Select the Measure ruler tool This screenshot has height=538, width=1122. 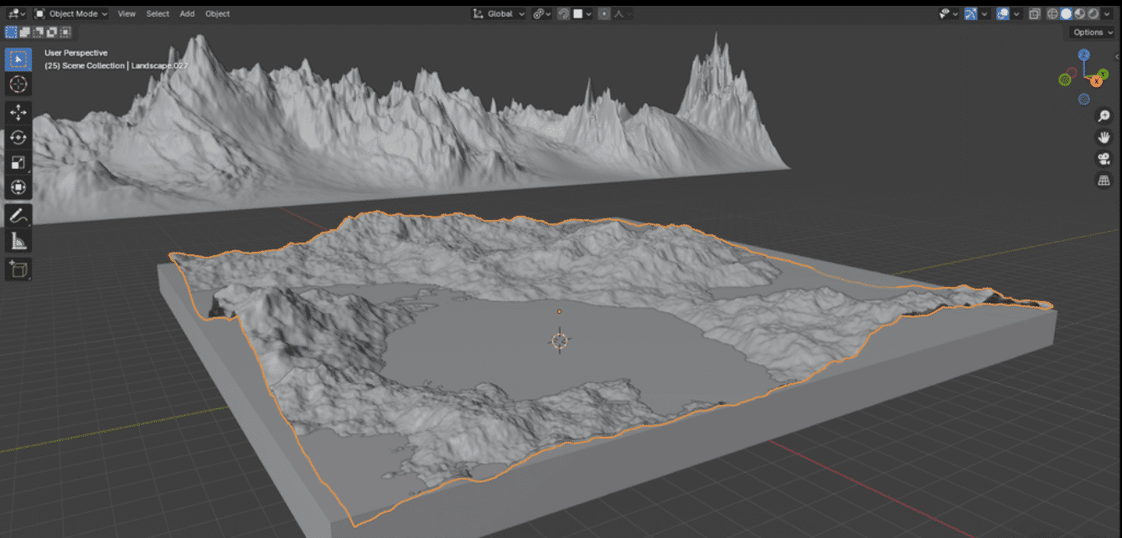tap(18, 241)
